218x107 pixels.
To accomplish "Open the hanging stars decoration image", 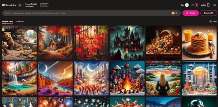I will [x=91, y=102].
